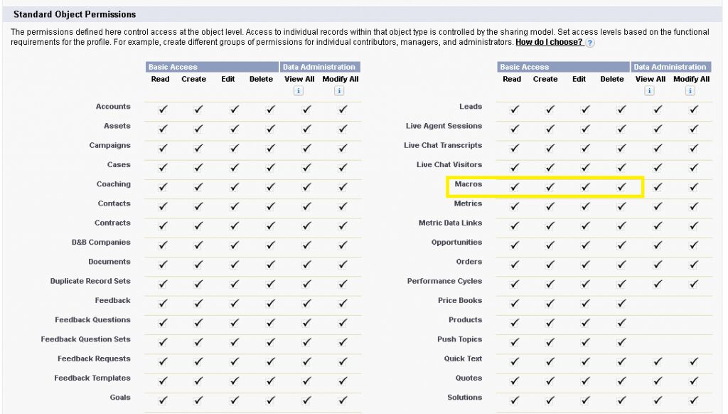
Task: Toggle Read permission for Feedback
Action: point(161,304)
